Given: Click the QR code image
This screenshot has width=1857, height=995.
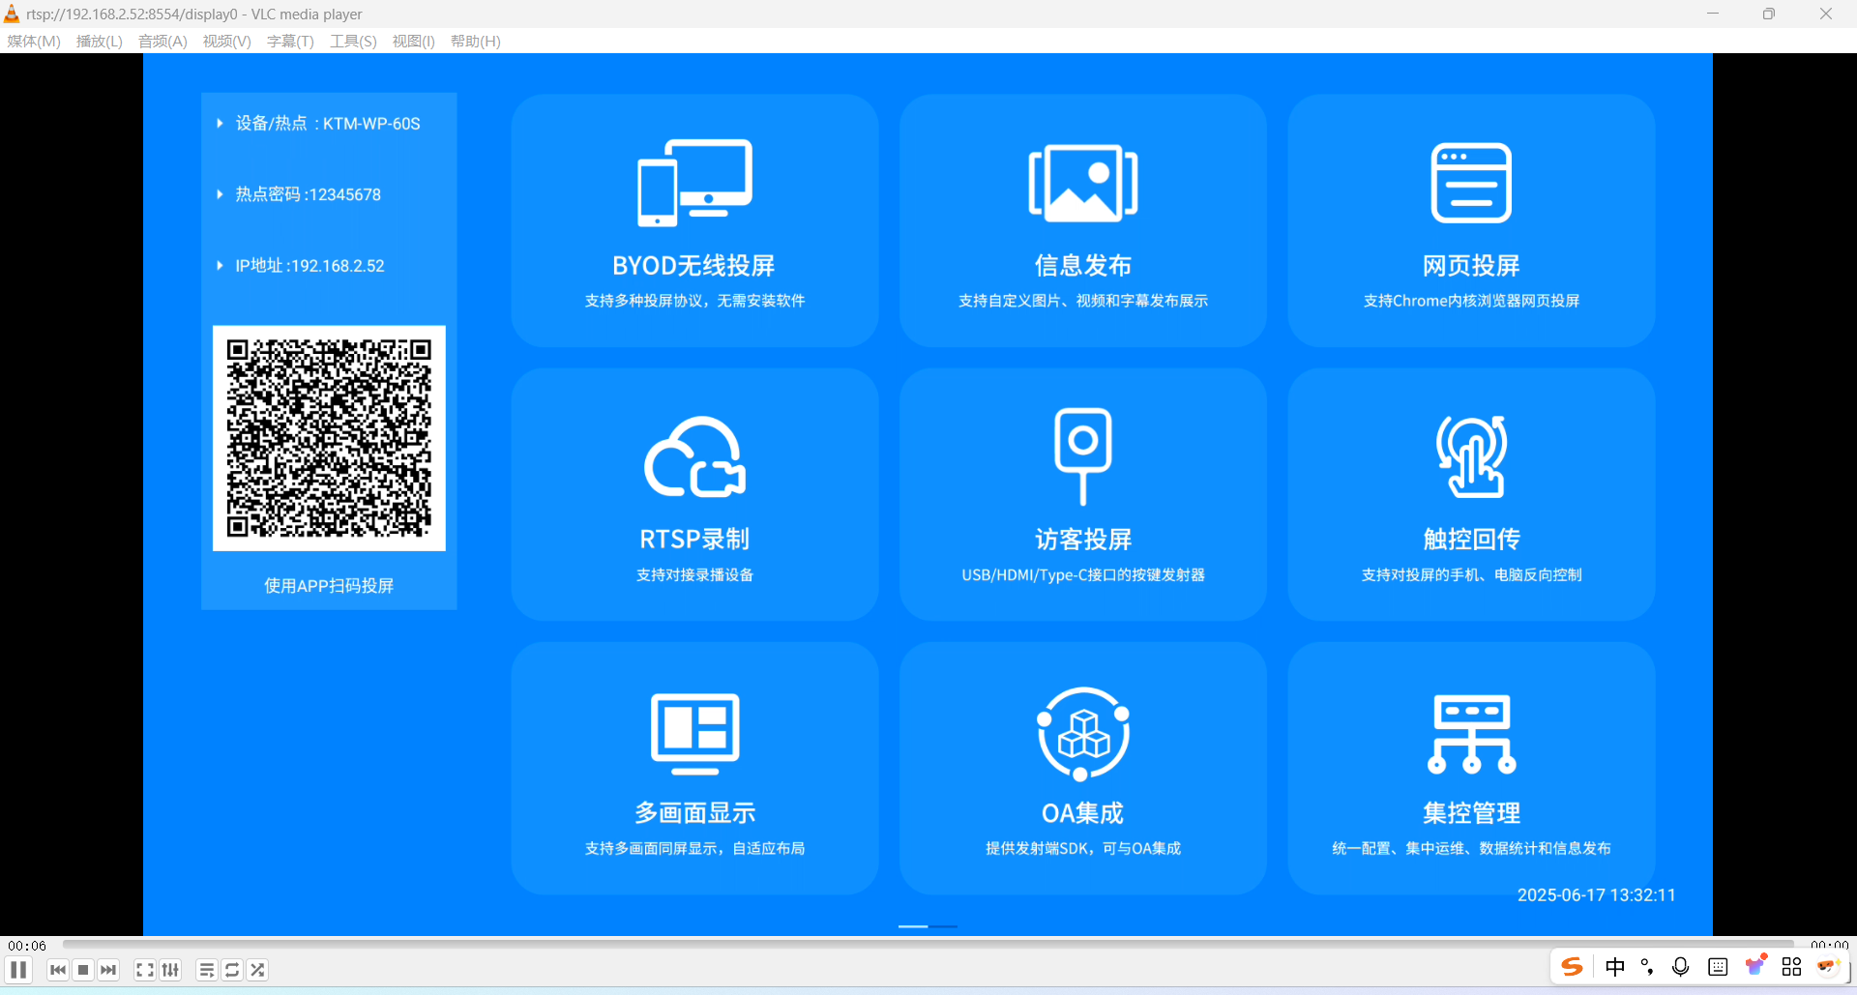Looking at the screenshot, I should click(x=329, y=438).
